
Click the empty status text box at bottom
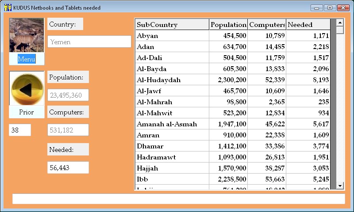coord(178,199)
